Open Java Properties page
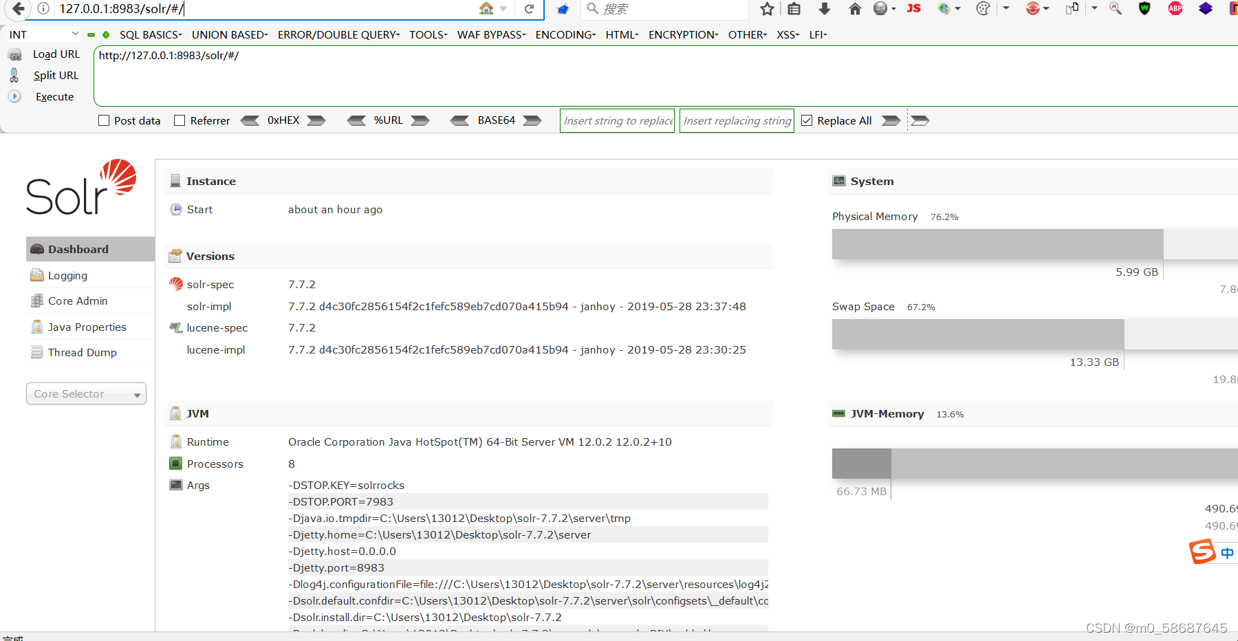The width and height of the screenshot is (1238, 641). coord(90,327)
